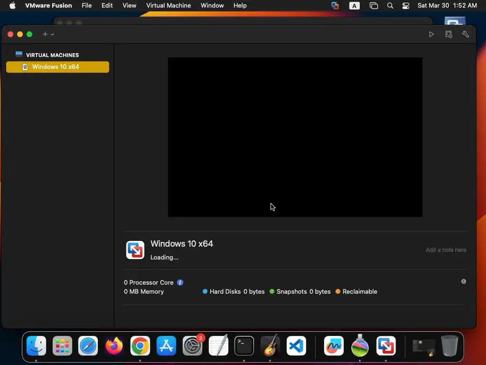
Task: Click the 0 MB Memory text
Action: pos(144,291)
